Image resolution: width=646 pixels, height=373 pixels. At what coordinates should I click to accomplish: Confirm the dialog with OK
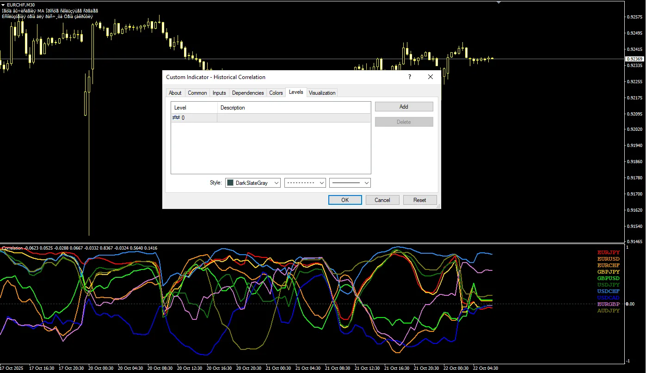tap(345, 200)
